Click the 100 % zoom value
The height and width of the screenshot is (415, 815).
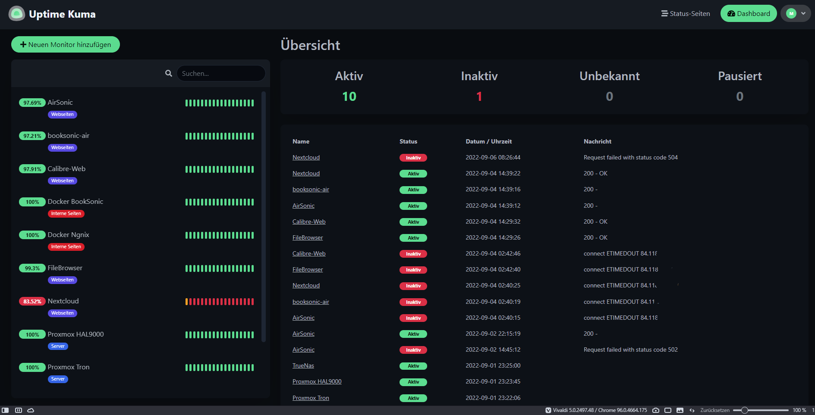(x=799, y=410)
